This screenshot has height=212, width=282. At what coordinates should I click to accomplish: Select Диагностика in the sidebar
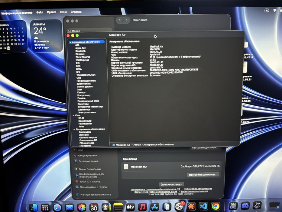coord(84,84)
